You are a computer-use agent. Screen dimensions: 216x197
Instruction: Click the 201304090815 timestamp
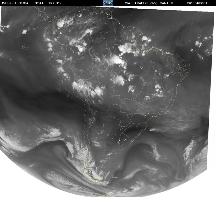click(198, 3)
